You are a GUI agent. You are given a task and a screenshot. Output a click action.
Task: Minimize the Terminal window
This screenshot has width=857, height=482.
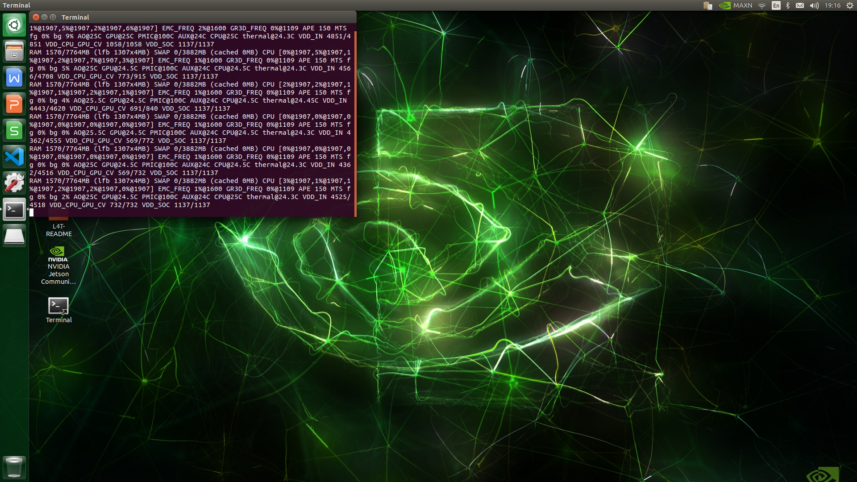click(x=45, y=17)
